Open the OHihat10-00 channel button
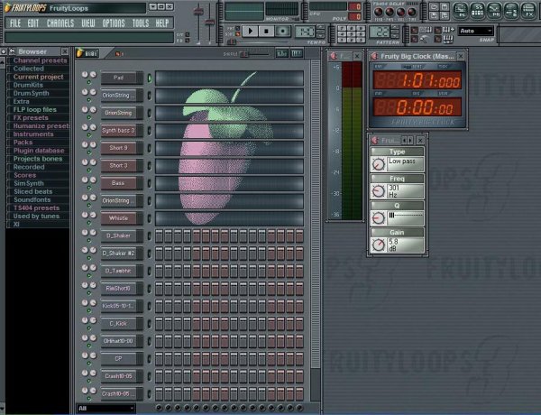Viewport: 541px width, 415px height. (x=119, y=341)
